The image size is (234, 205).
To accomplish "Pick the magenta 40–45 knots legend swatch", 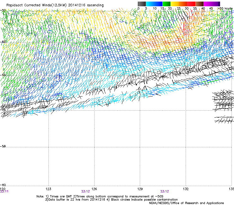I will (x=207, y=4).
